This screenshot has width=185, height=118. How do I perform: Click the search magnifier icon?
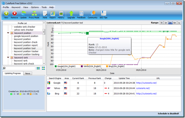[x=4, y=68]
